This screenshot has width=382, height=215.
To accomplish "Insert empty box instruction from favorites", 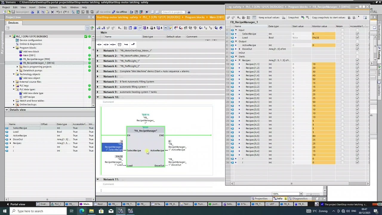I will tap(119, 44).
